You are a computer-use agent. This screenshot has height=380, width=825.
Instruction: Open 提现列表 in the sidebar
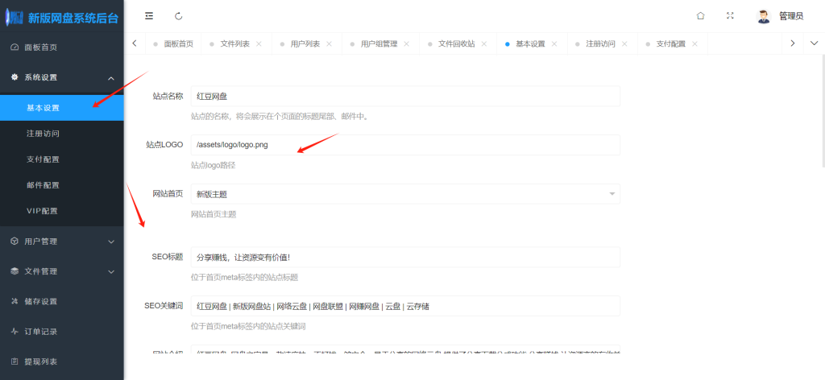tap(61, 361)
